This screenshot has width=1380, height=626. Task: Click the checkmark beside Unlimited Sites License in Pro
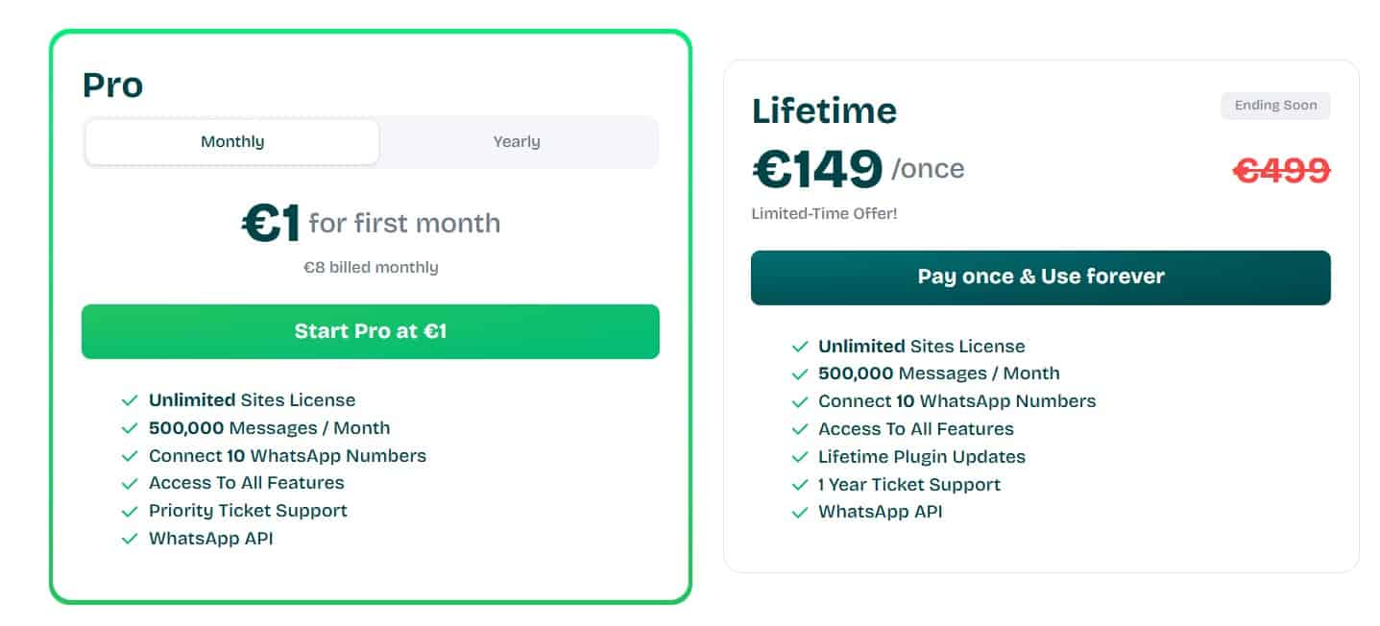click(132, 400)
